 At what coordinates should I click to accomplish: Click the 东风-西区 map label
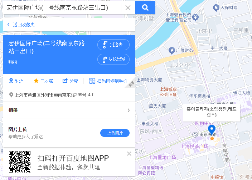(151, 132)
